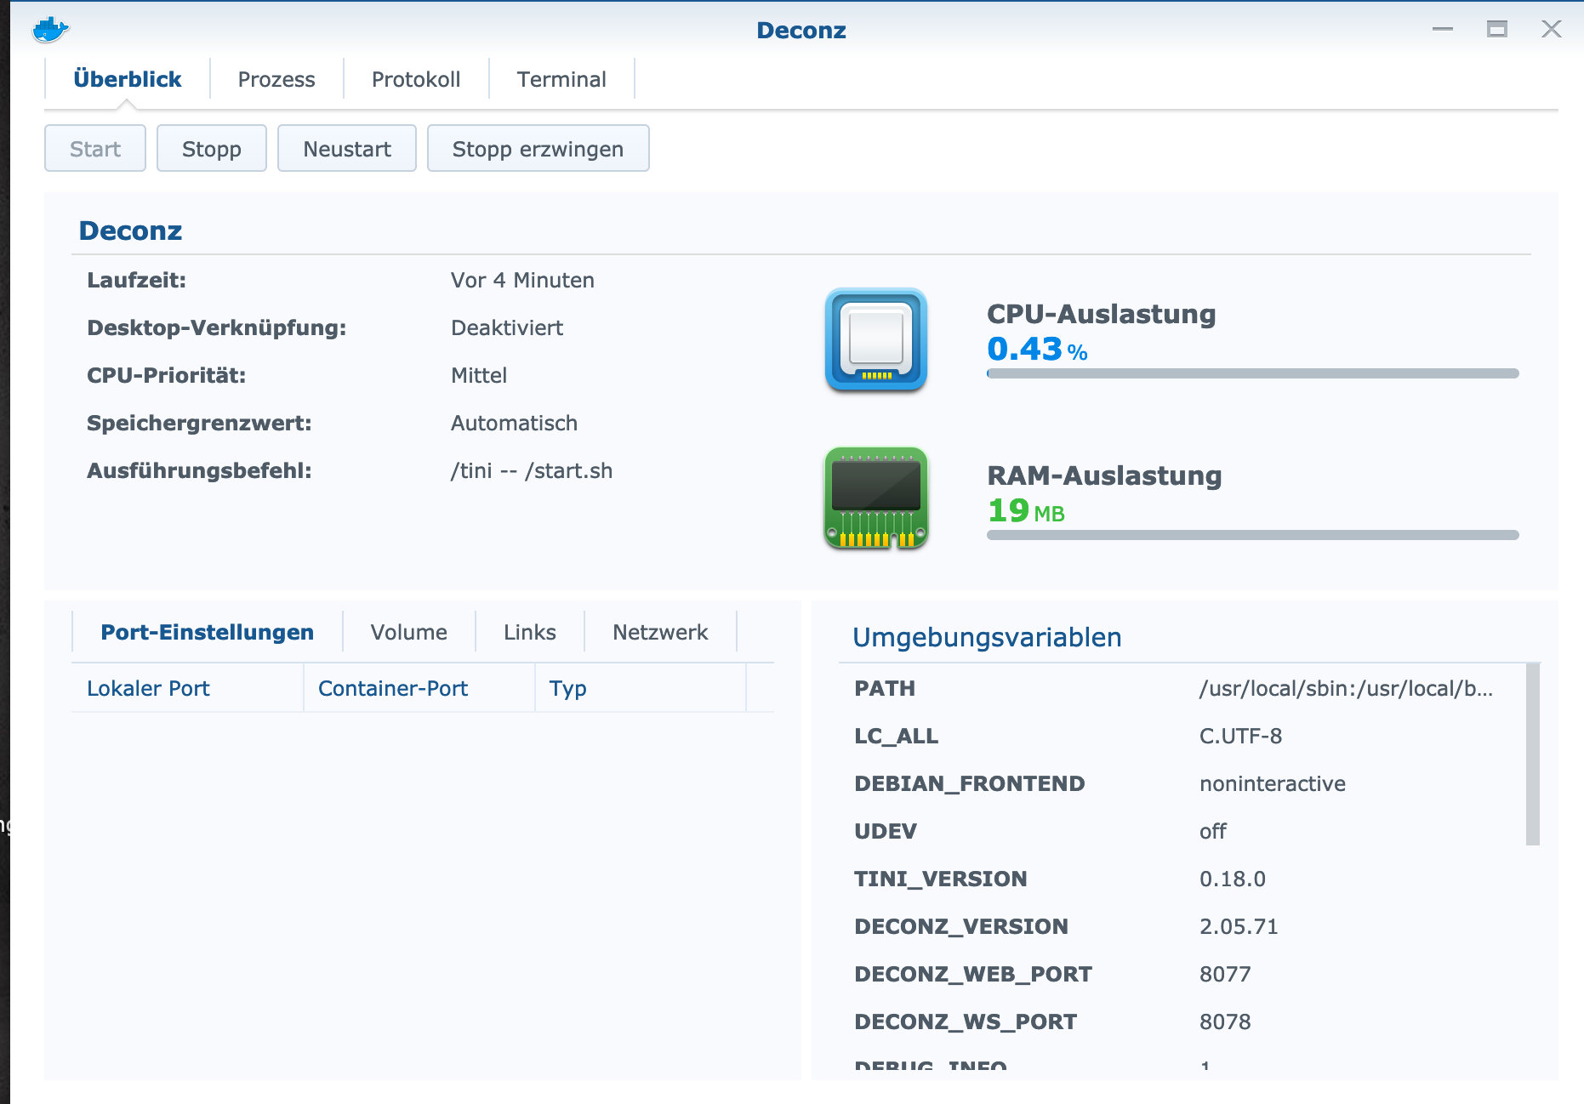1584x1104 pixels.
Task: Sort by Typ column header
Action: (x=641, y=688)
